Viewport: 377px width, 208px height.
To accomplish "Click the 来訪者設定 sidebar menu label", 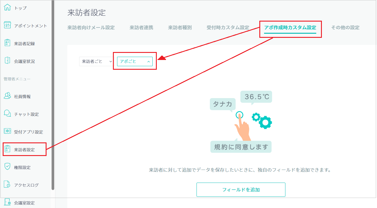I will click(24, 150).
